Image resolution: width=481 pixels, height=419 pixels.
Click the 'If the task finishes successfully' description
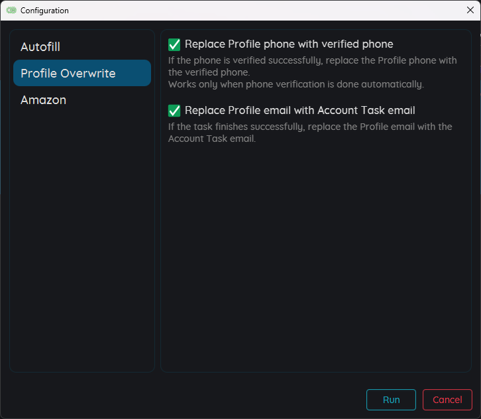(309, 127)
